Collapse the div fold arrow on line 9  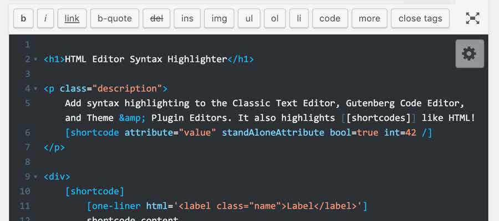point(35,177)
